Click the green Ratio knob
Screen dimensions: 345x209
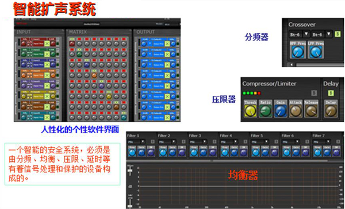(265, 111)
